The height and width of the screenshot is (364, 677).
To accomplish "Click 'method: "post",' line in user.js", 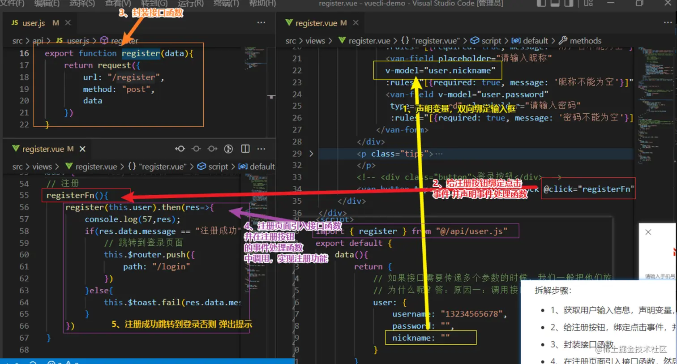I will (x=119, y=89).
